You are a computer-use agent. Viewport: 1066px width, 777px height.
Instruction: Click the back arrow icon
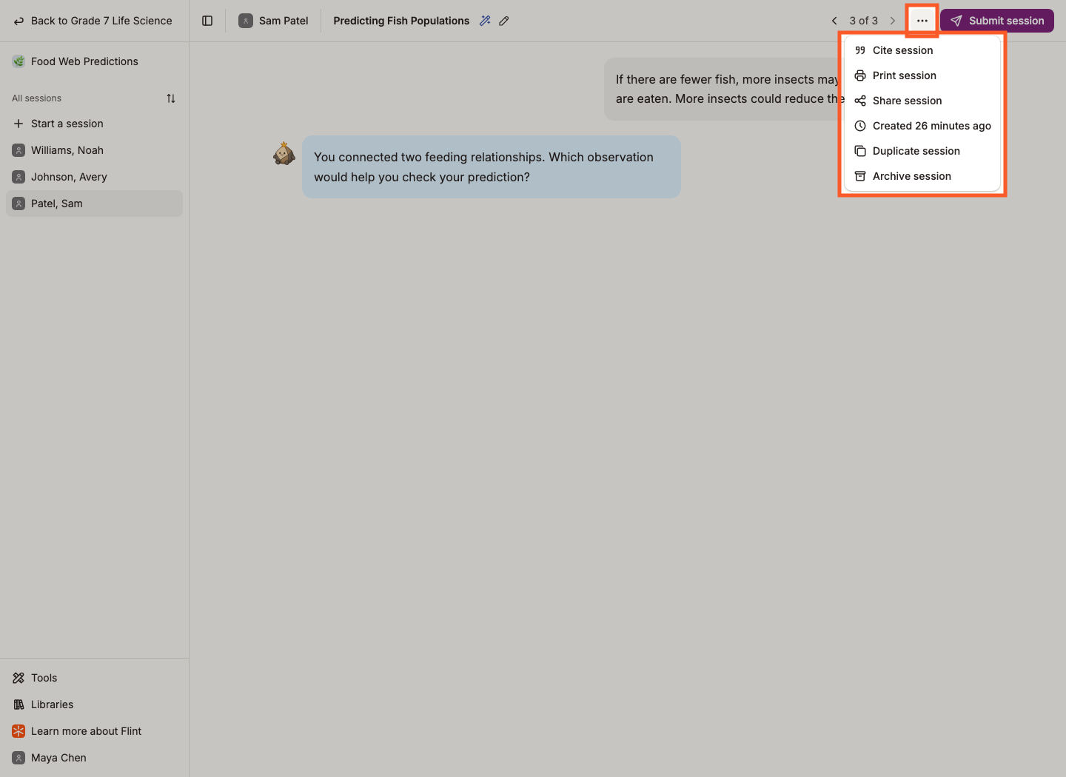coord(19,21)
